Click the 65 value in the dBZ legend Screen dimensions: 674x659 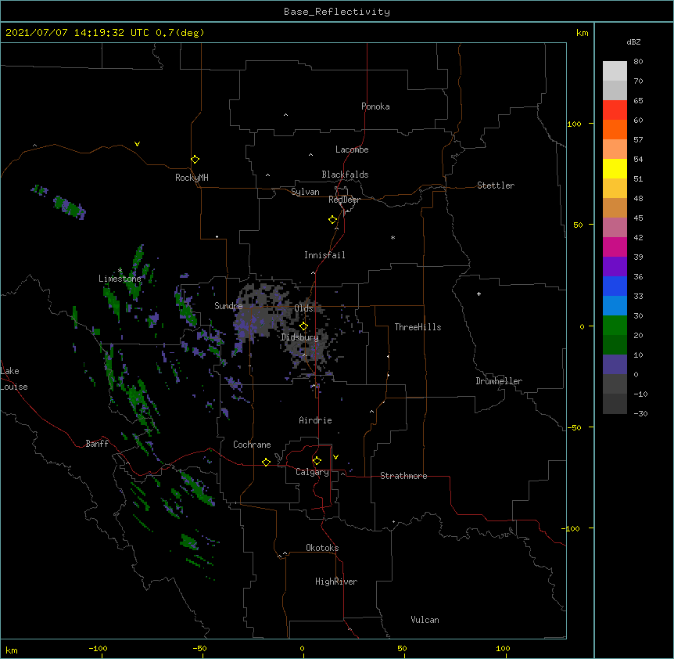point(638,101)
